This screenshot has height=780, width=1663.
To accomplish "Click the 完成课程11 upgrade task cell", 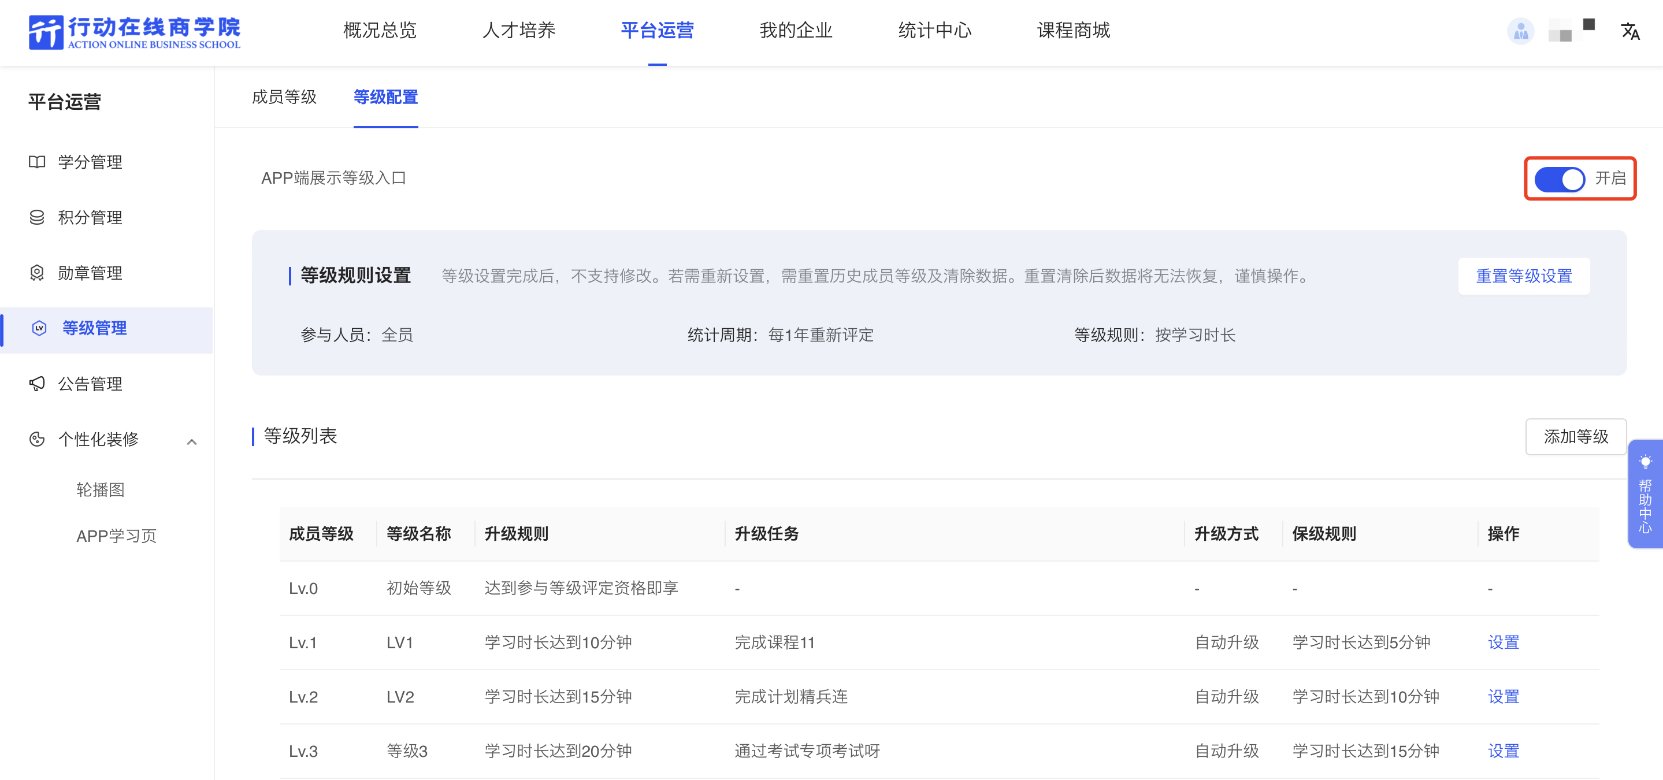I will tap(775, 642).
